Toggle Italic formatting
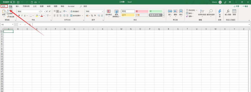The height and width of the screenshot is (92, 251). [x=22, y=16]
